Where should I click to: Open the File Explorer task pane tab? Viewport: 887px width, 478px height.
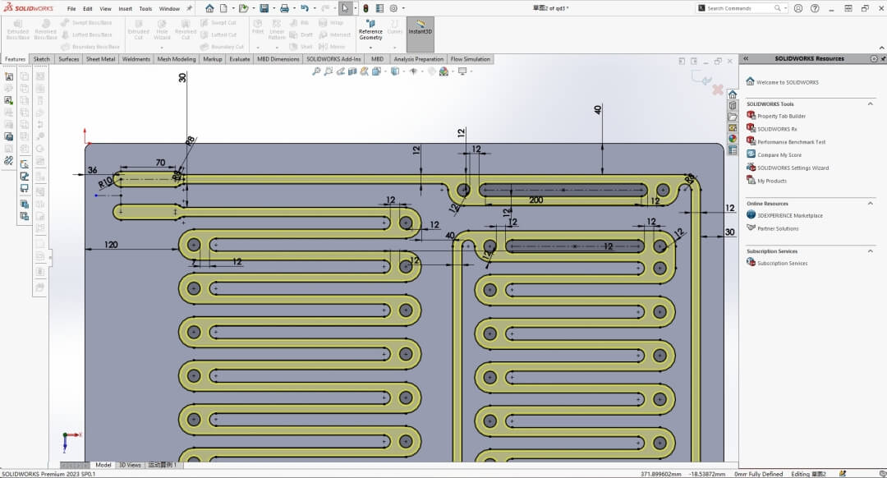pos(733,117)
